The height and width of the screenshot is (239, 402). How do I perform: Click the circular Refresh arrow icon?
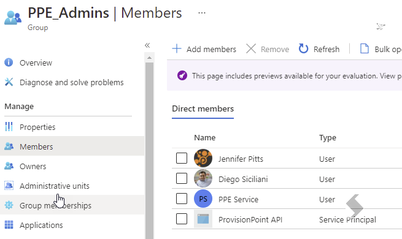click(x=303, y=48)
